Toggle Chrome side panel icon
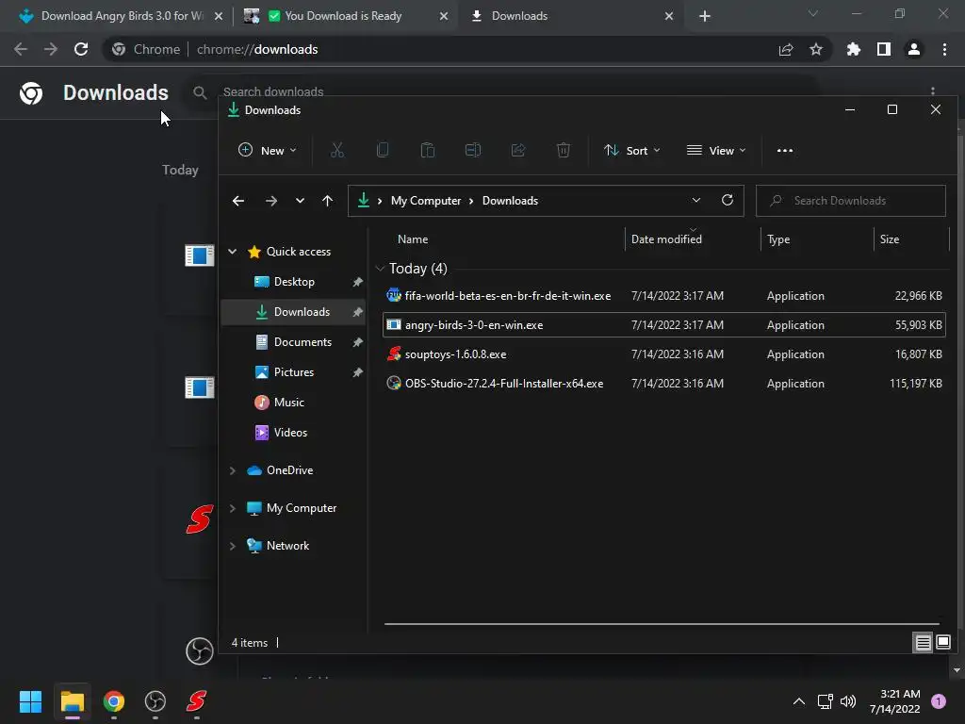The image size is (965, 724). tap(884, 49)
